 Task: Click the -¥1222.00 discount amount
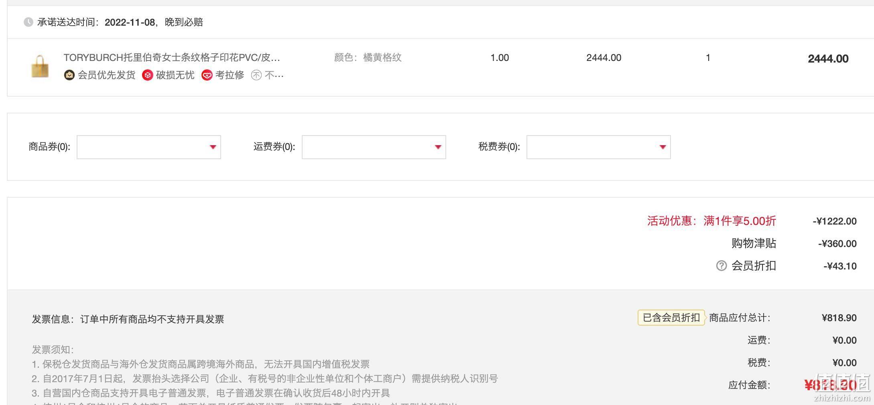[x=835, y=221]
